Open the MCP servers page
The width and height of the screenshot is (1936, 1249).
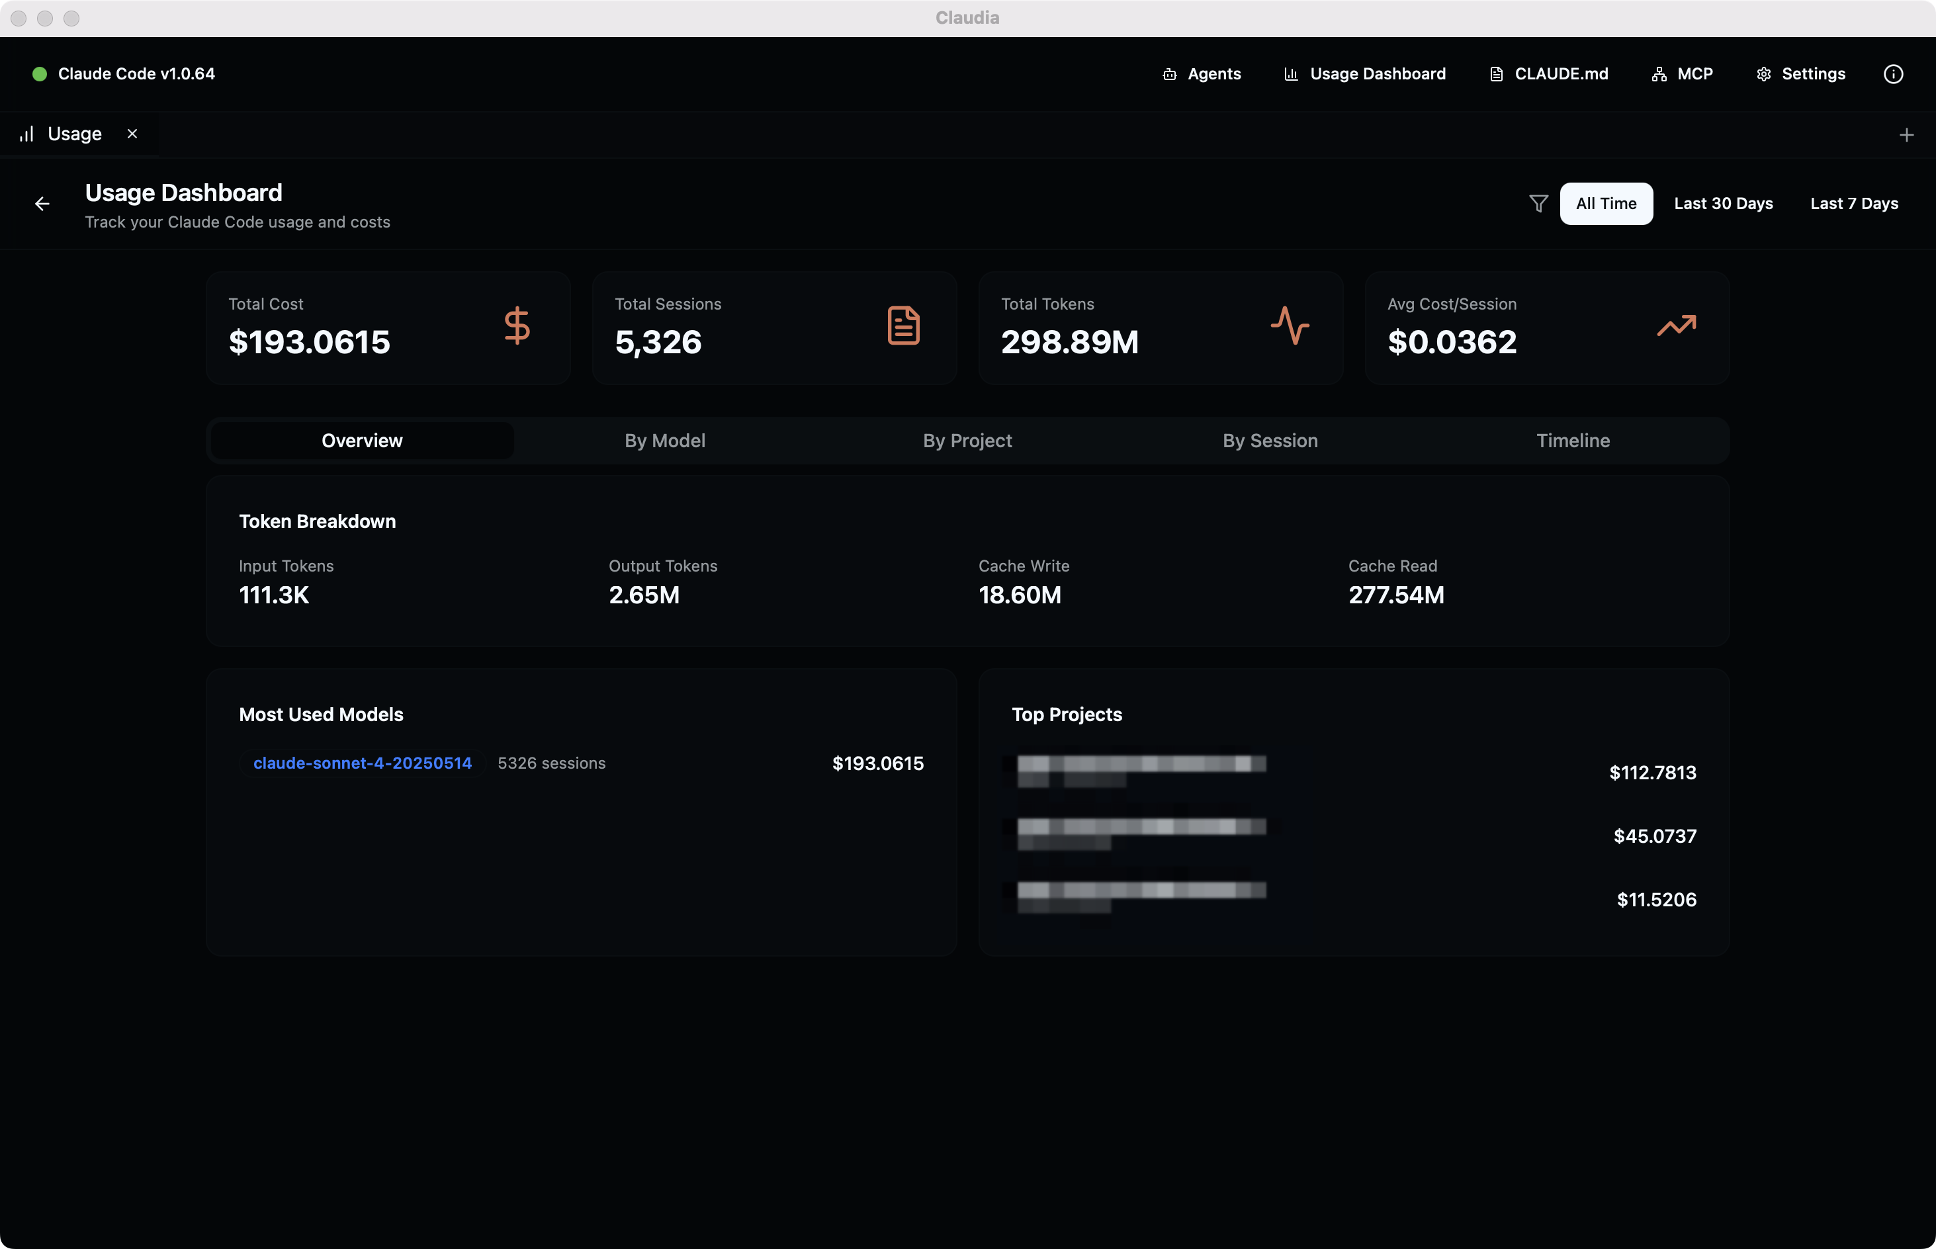[x=1682, y=74]
